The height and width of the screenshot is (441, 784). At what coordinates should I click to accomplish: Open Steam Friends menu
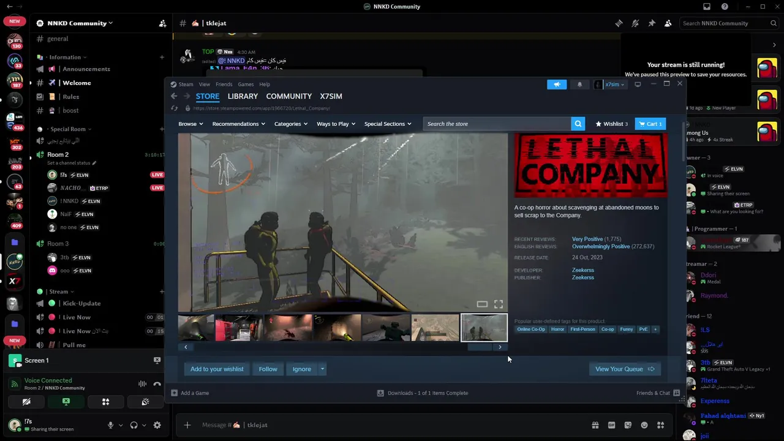click(224, 85)
